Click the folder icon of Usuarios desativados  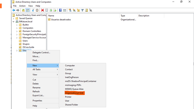click(x=49, y=19)
